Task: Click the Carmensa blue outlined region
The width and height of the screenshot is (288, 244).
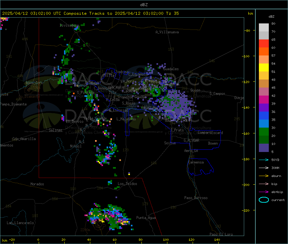Action: point(200,166)
